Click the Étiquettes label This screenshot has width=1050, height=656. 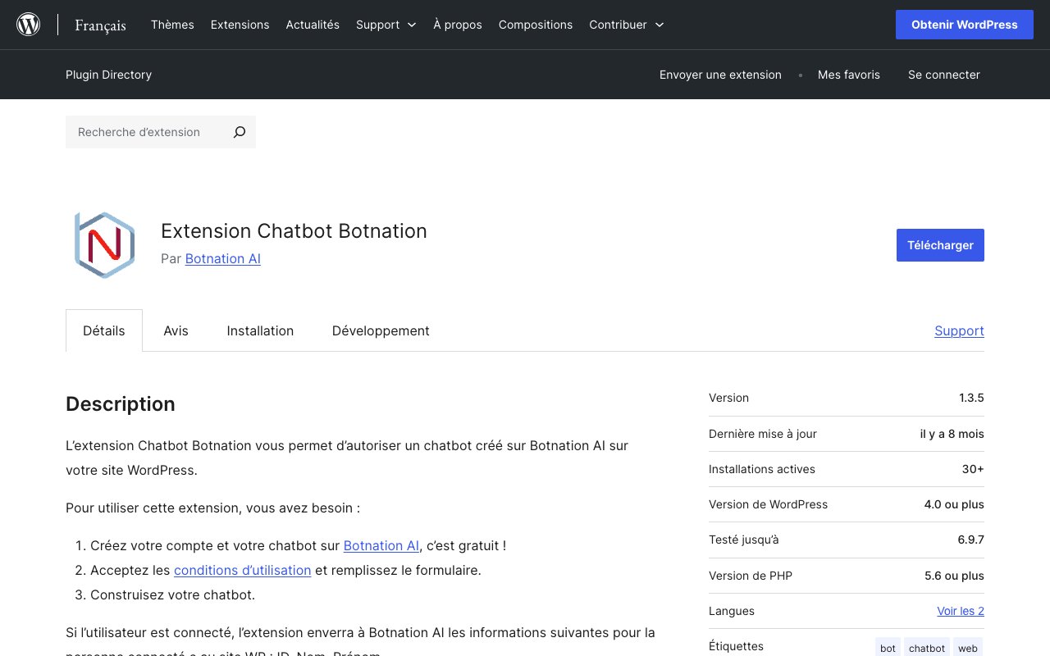pos(736,646)
